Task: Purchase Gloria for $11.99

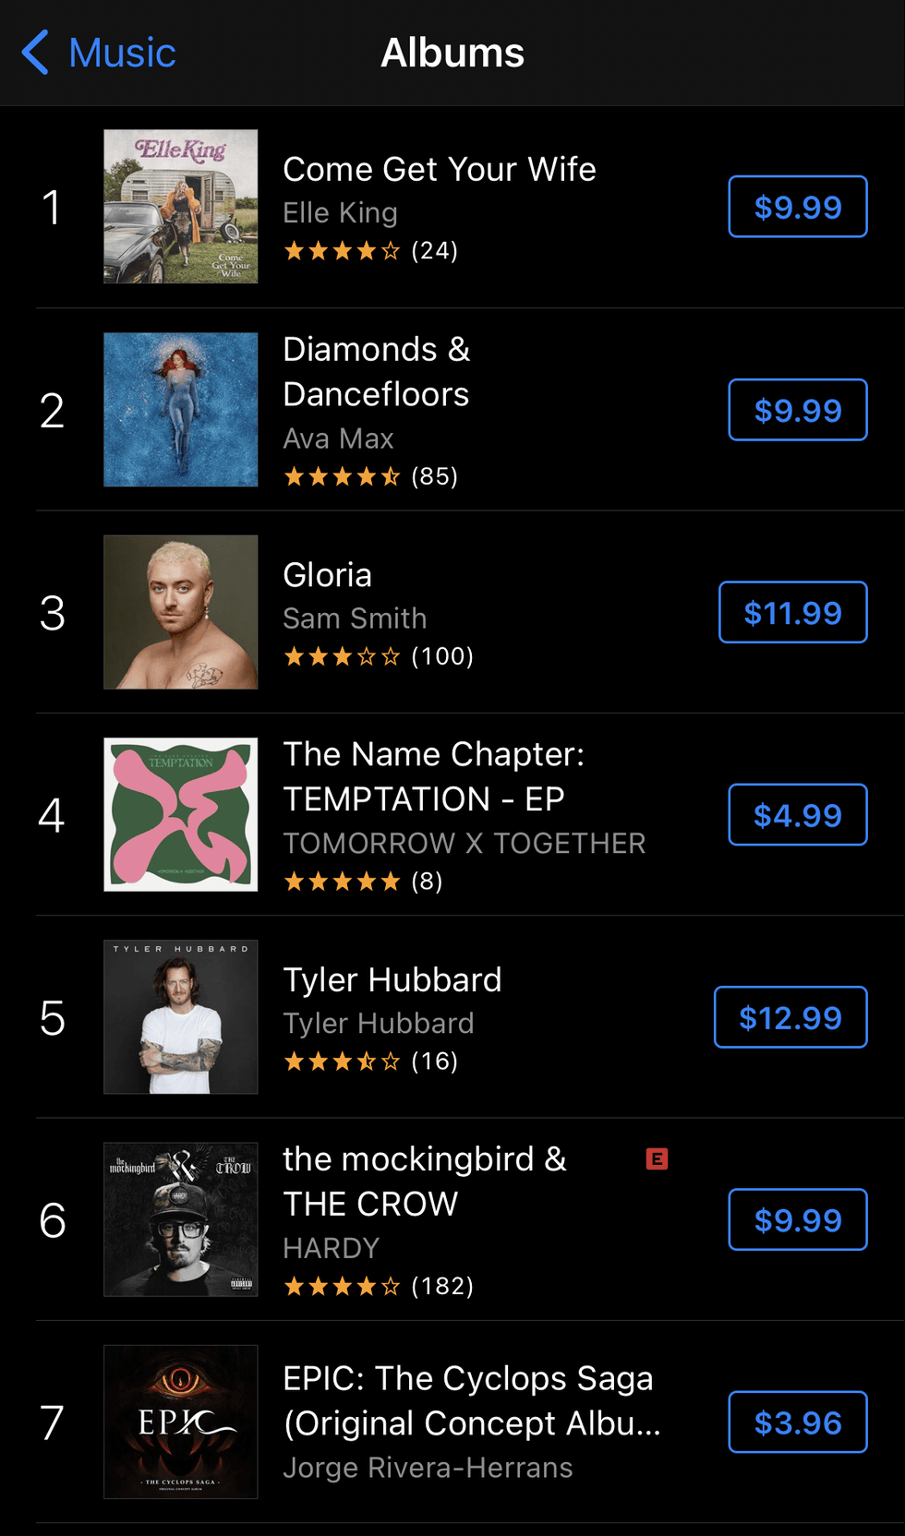Action: (793, 612)
